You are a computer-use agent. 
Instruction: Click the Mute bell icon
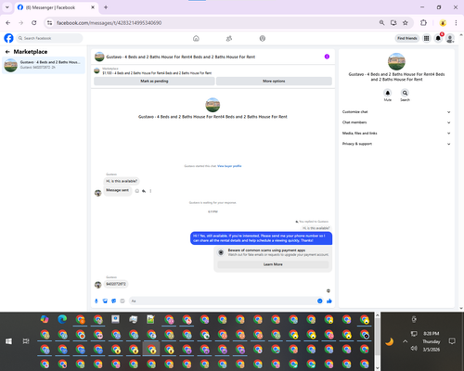388,93
